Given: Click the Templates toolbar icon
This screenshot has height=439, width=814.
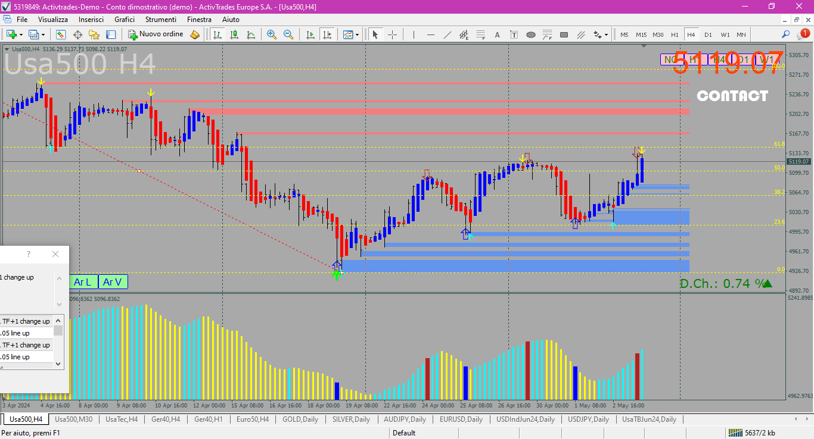Looking at the screenshot, I should pos(348,35).
